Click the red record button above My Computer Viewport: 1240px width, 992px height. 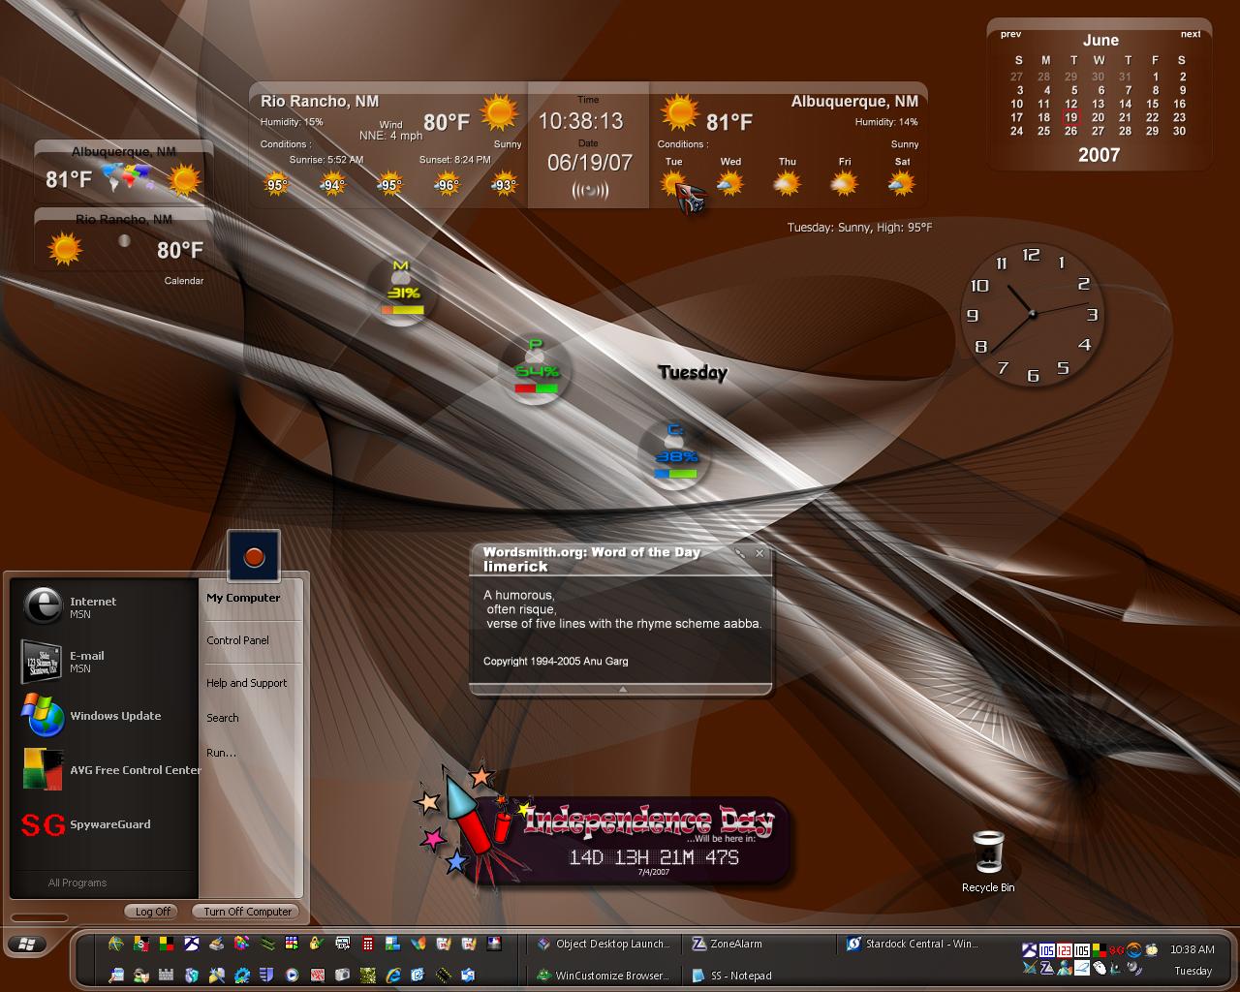[x=254, y=556]
